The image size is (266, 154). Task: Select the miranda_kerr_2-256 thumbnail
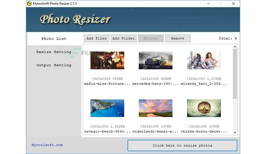204,60
